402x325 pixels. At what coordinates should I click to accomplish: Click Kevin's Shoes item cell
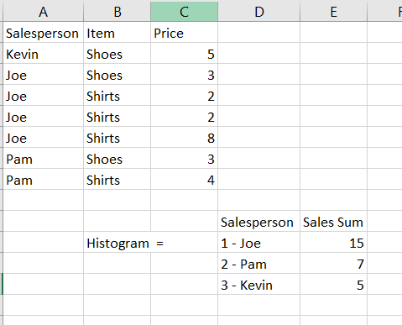click(x=117, y=53)
